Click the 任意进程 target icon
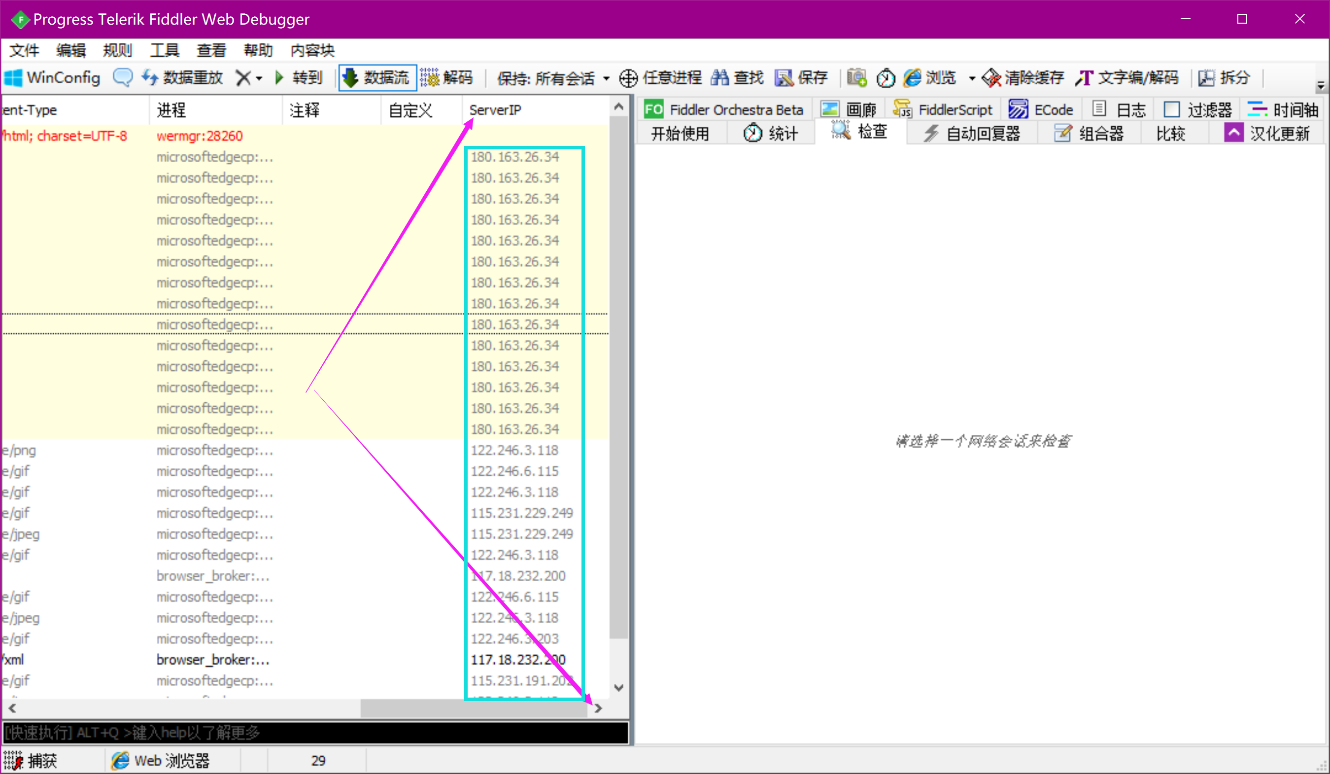The image size is (1330, 774). coord(628,78)
